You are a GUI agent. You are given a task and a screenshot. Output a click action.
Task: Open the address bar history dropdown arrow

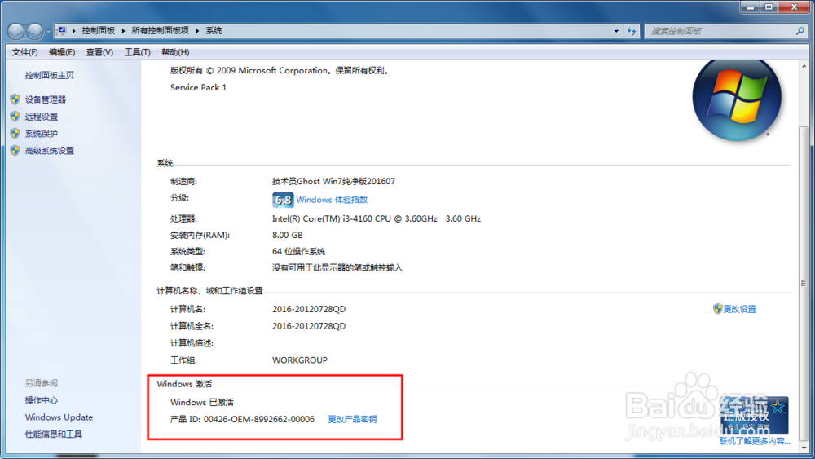(x=616, y=31)
